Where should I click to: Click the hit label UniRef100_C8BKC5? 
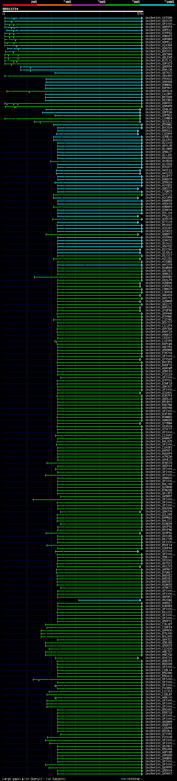pos(159,289)
